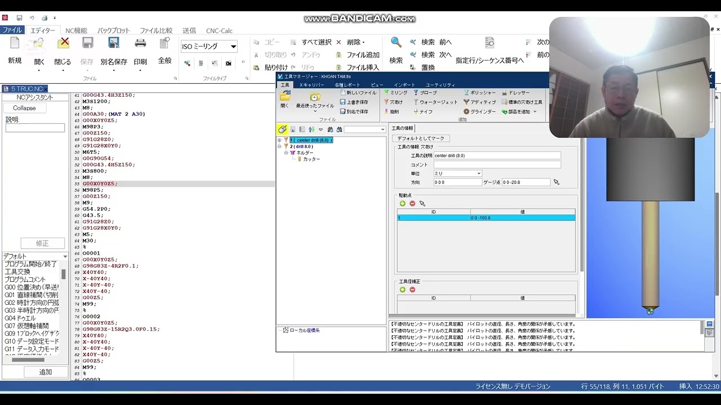The width and height of the screenshot is (721, 405).
Task: Switch to the バックプロット (Backplot) tab
Action: click(x=113, y=31)
